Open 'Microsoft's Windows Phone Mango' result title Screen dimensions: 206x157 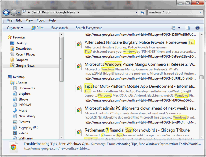140,64
